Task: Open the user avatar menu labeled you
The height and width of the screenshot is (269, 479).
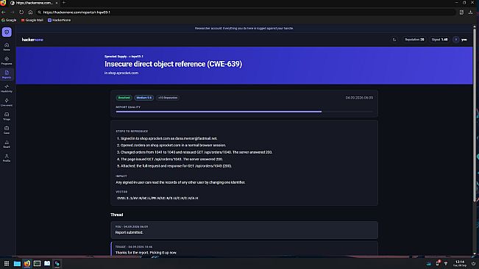Action: tap(460, 40)
